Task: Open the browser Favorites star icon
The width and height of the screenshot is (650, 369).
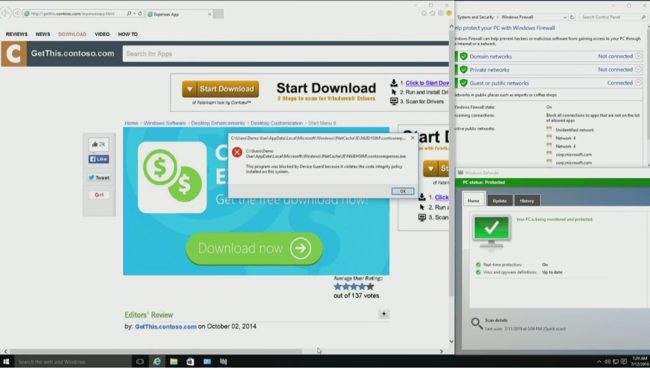Action: pos(432,14)
